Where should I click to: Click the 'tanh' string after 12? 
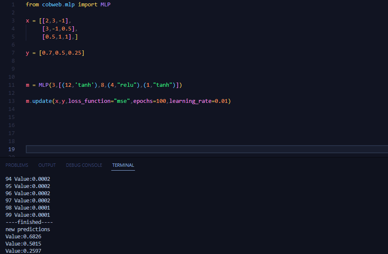coord(84,85)
